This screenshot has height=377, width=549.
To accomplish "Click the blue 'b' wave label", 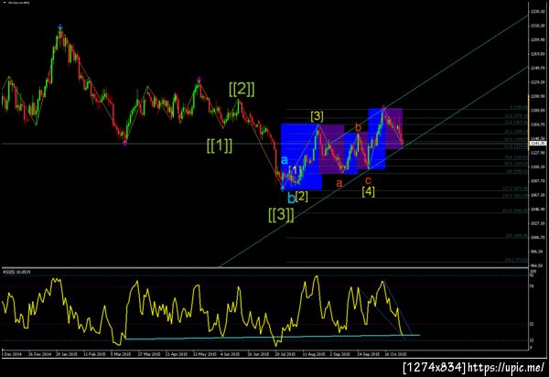I will click(291, 199).
